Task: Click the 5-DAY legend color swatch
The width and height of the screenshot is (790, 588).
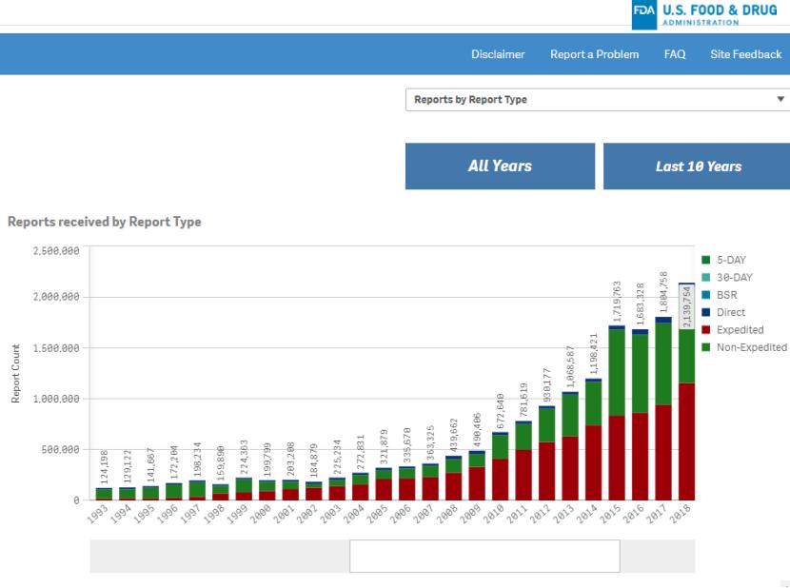Action: pyautogui.click(x=706, y=260)
